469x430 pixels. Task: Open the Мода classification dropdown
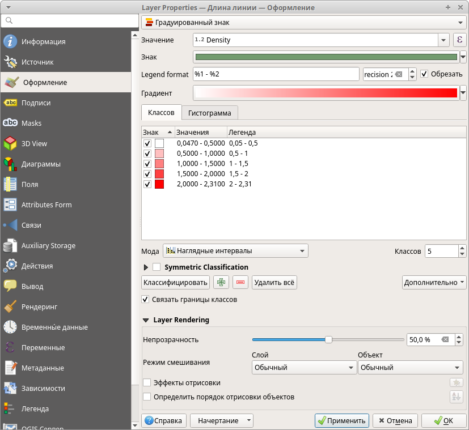(235, 250)
